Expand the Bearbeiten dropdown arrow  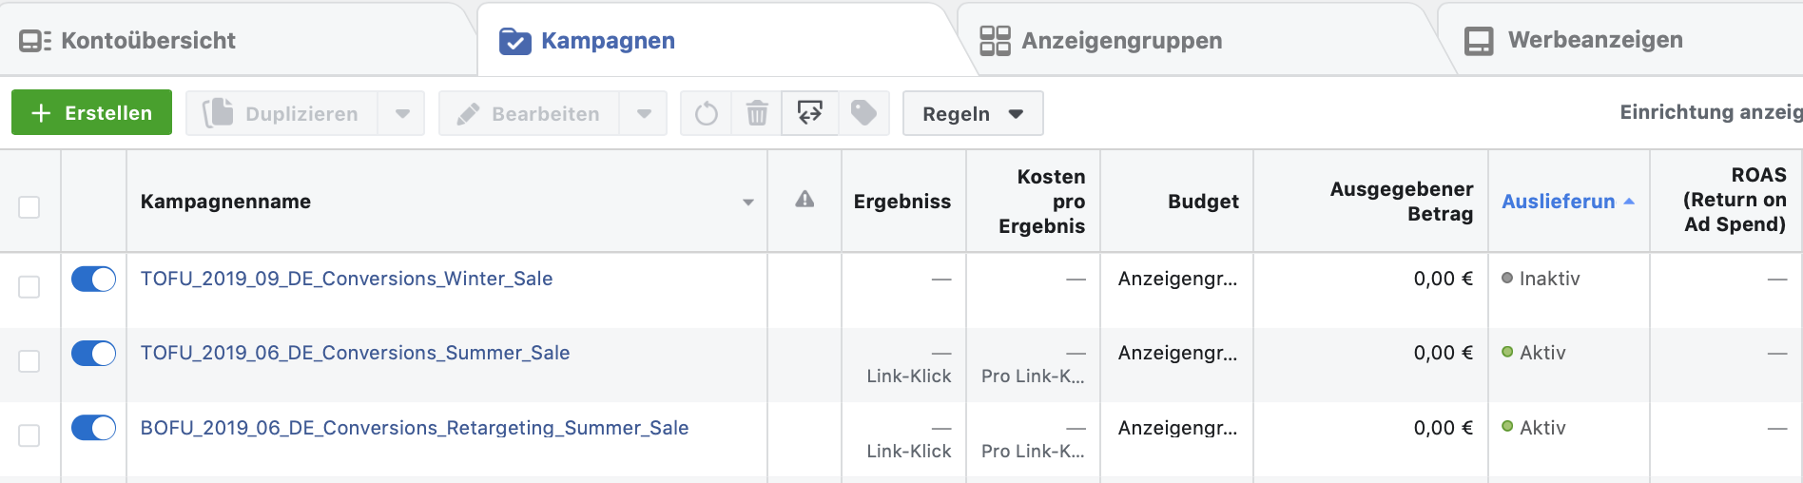pyautogui.click(x=644, y=113)
